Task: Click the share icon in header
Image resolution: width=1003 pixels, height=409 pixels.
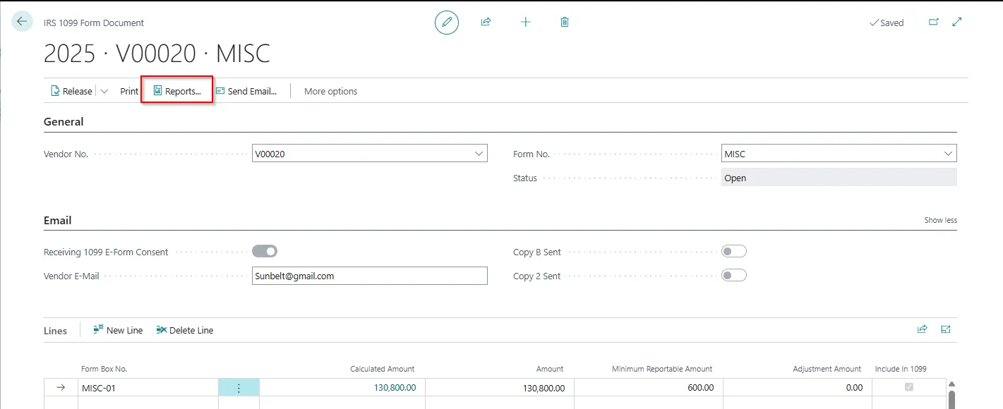Action: tap(486, 23)
